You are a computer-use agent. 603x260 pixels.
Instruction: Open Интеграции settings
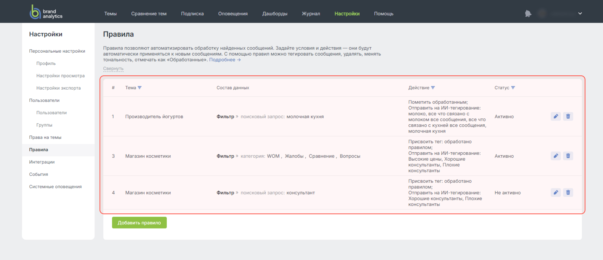coord(42,162)
